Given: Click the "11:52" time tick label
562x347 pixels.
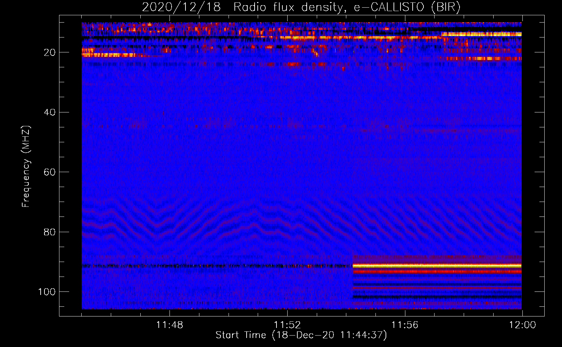Looking at the screenshot, I should 287,325.
